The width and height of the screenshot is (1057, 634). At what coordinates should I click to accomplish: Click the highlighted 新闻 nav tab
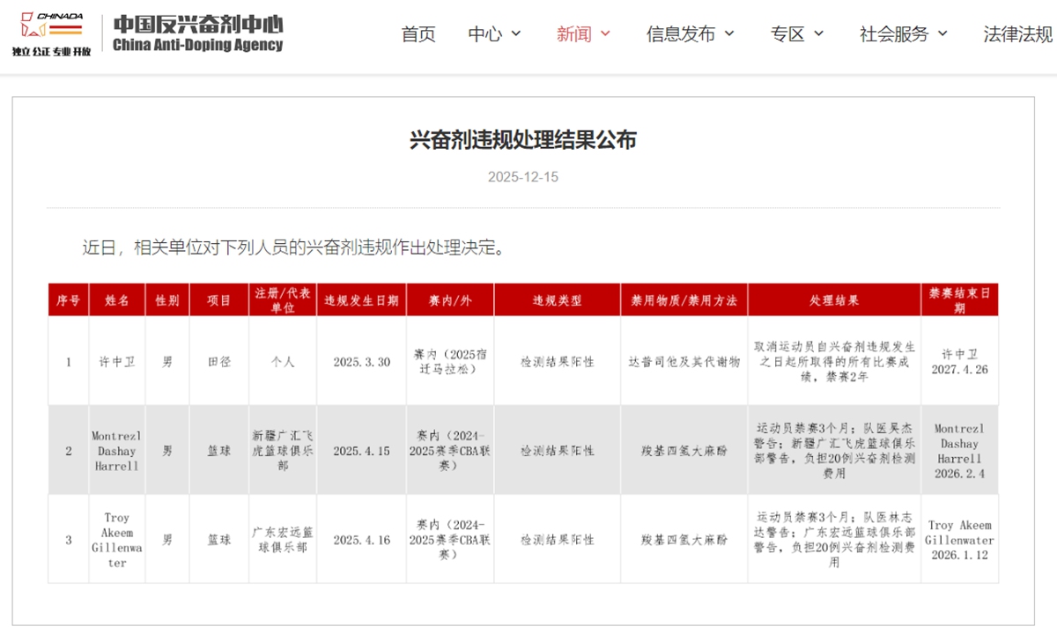573,32
